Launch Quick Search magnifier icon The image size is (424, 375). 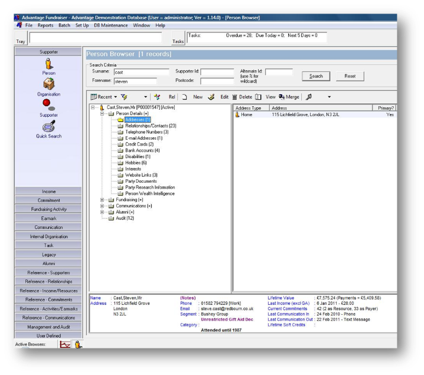[49, 126]
